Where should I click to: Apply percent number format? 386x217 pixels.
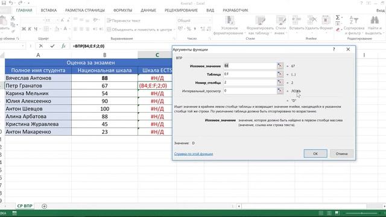(x=189, y=29)
